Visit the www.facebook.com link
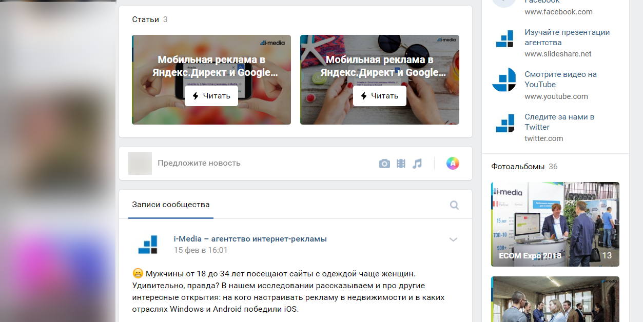The height and width of the screenshot is (322, 643). click(x=558, y=12)
